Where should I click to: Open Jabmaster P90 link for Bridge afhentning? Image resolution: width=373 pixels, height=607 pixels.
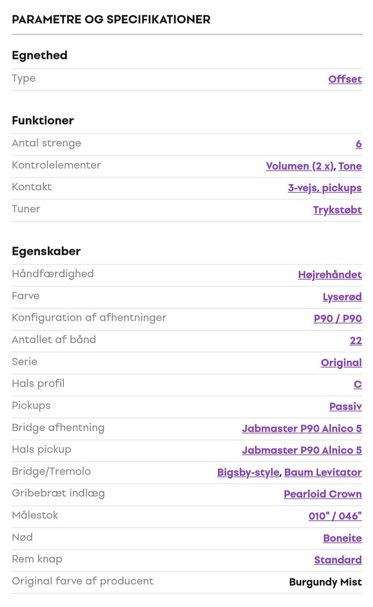(302, 428)
